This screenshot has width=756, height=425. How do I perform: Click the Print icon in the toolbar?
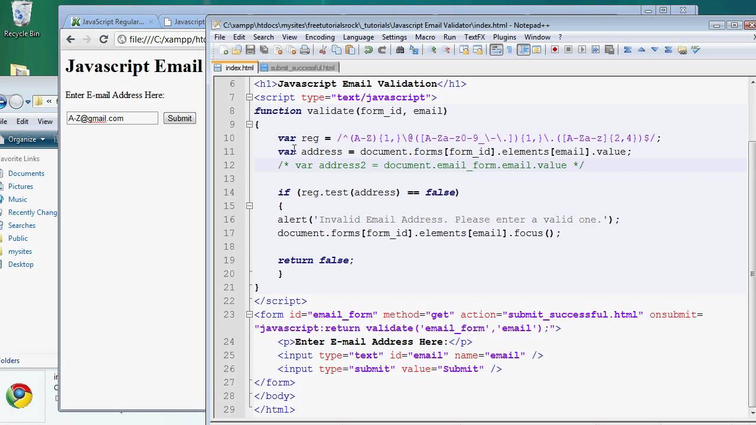(x=305, y=50)
